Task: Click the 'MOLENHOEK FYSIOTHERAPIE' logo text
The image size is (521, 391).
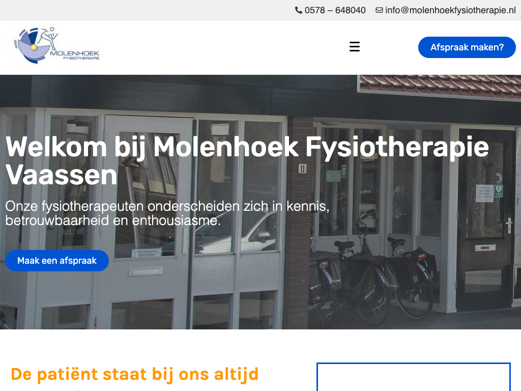Action: 75,55
